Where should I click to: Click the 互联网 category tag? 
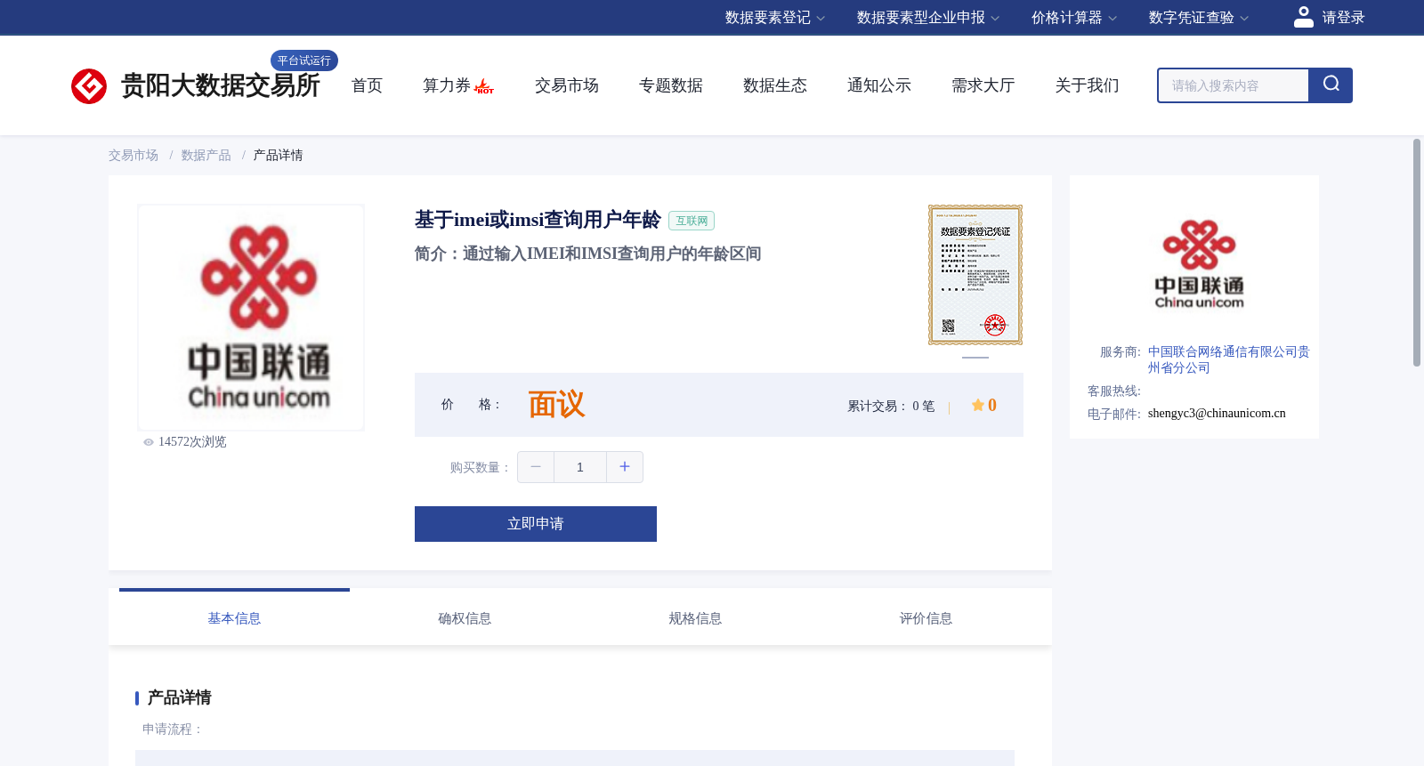(692, 221)
